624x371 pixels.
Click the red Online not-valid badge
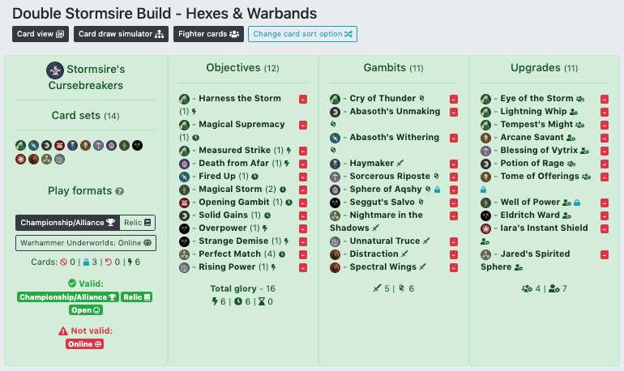click(x=85, y=344)
